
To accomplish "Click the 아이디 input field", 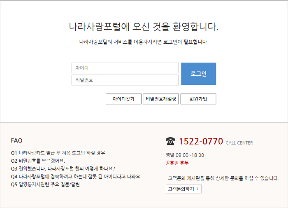I will coord(125,68).
